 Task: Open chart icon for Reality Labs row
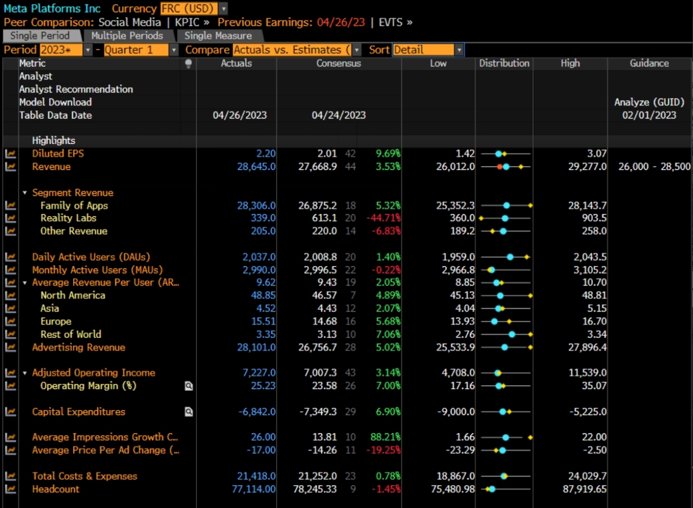(x=10, y=218)
